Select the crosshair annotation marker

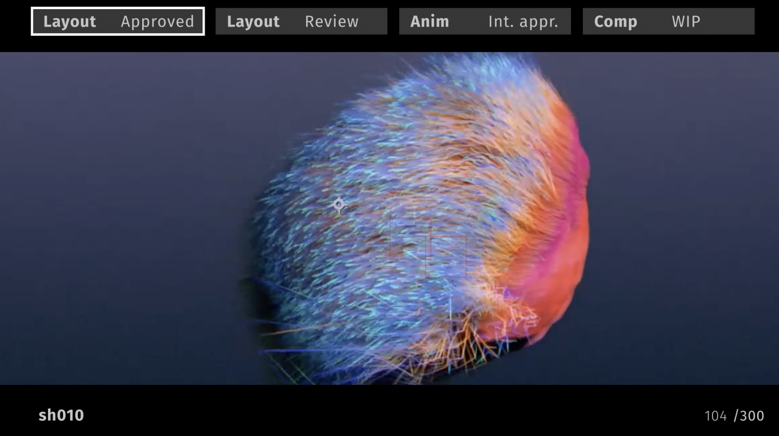tap(339, 205)
